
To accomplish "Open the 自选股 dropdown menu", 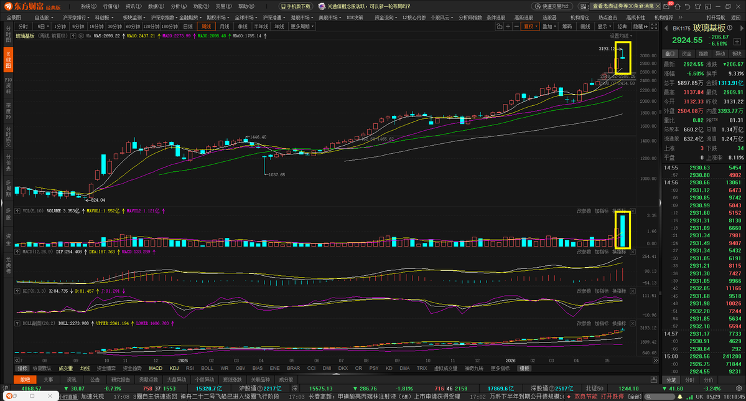I will point(44,17).
